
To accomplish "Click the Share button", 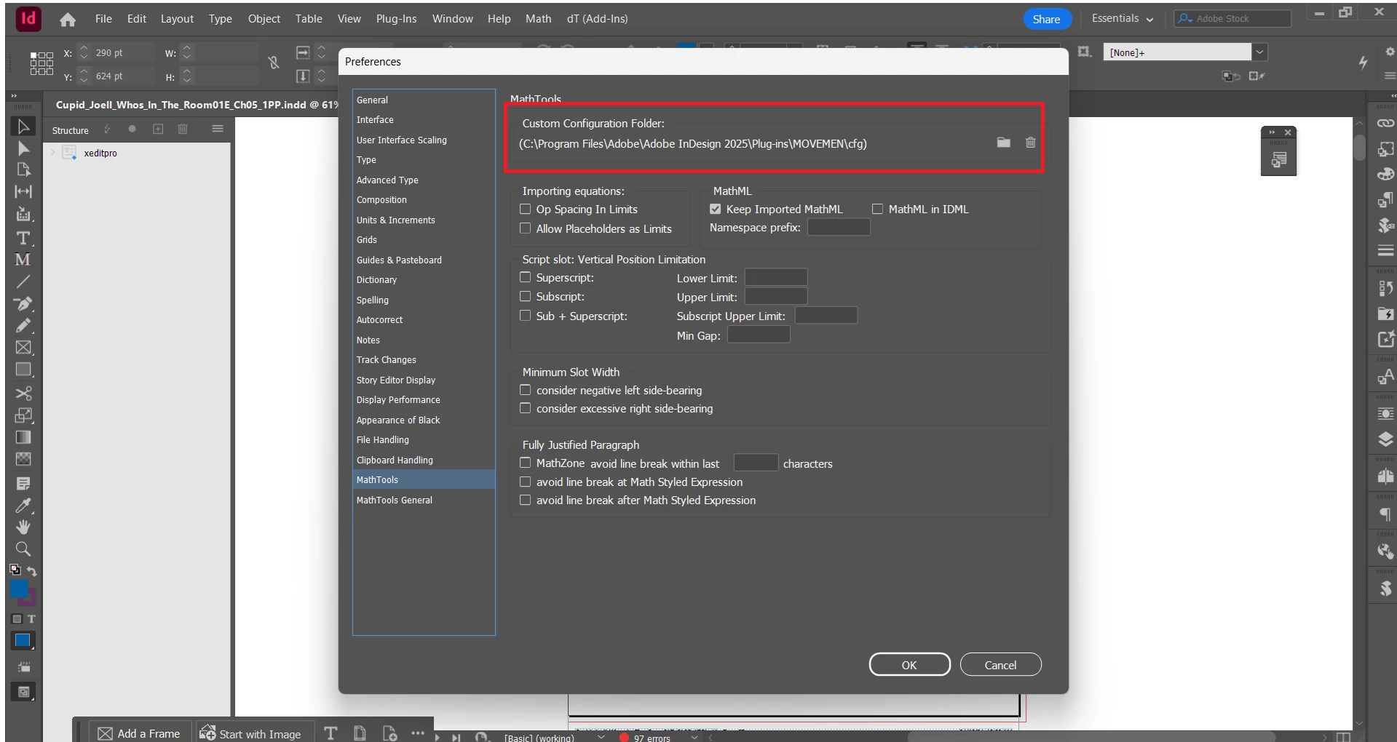I will click(x=1046, y=19).
